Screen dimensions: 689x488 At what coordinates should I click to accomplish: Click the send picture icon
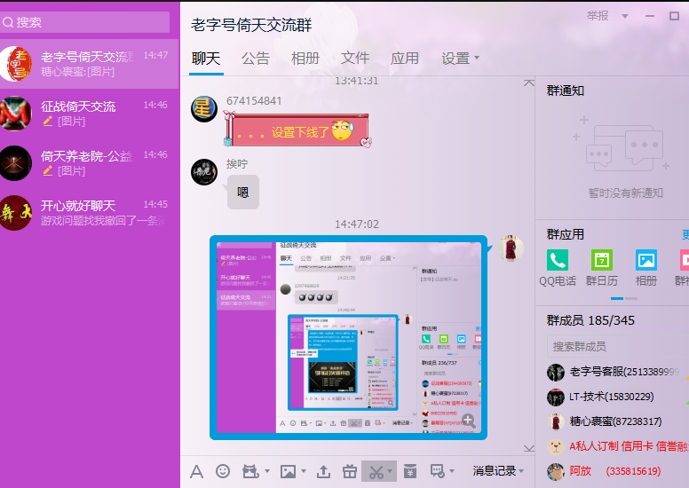click(x=288, y=471)
